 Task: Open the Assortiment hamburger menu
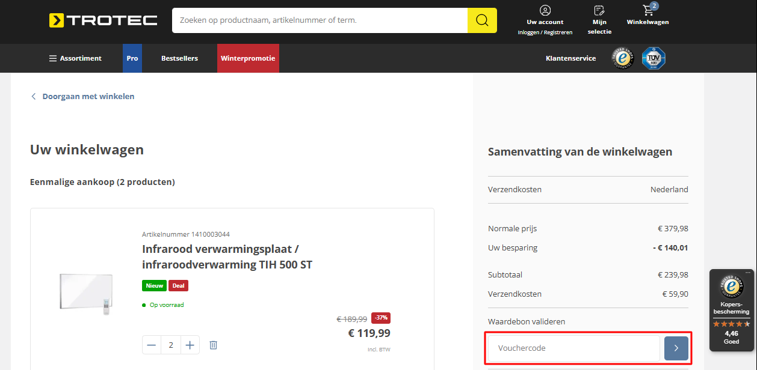pyautogui.click(x=75, y=58)
